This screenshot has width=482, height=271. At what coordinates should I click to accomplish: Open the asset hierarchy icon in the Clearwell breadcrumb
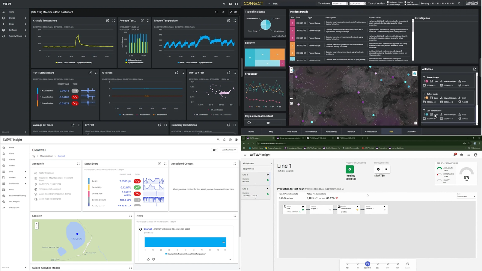point(34,156)
